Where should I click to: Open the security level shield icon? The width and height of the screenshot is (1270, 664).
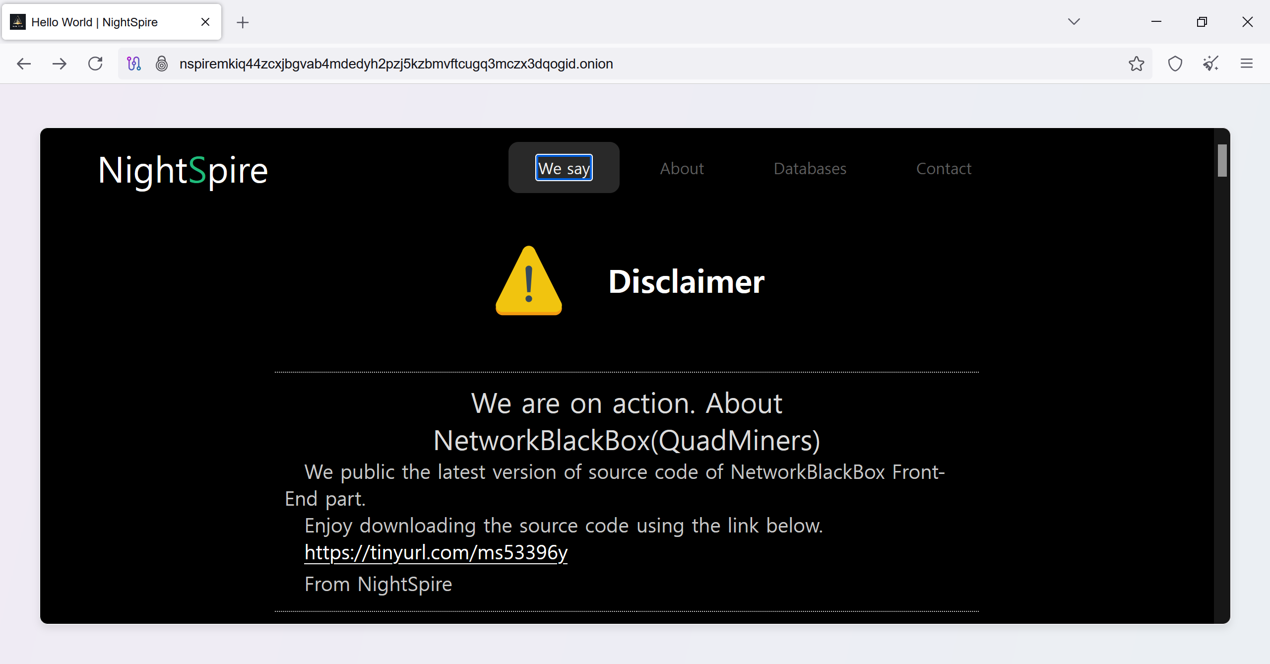tap(1175, 64)
